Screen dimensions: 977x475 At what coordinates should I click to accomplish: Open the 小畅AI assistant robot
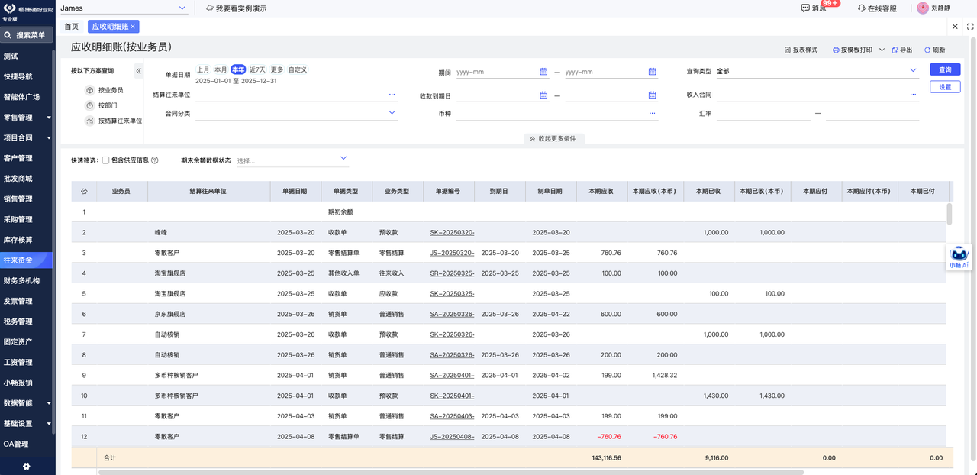959,257
